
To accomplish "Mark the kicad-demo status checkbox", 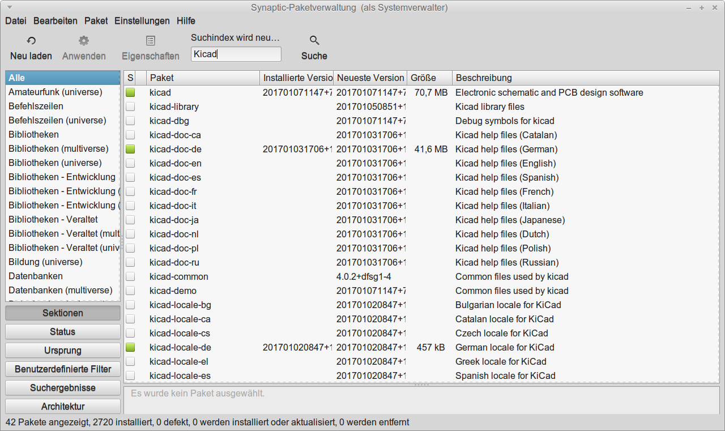I will [x=130, y=291].
